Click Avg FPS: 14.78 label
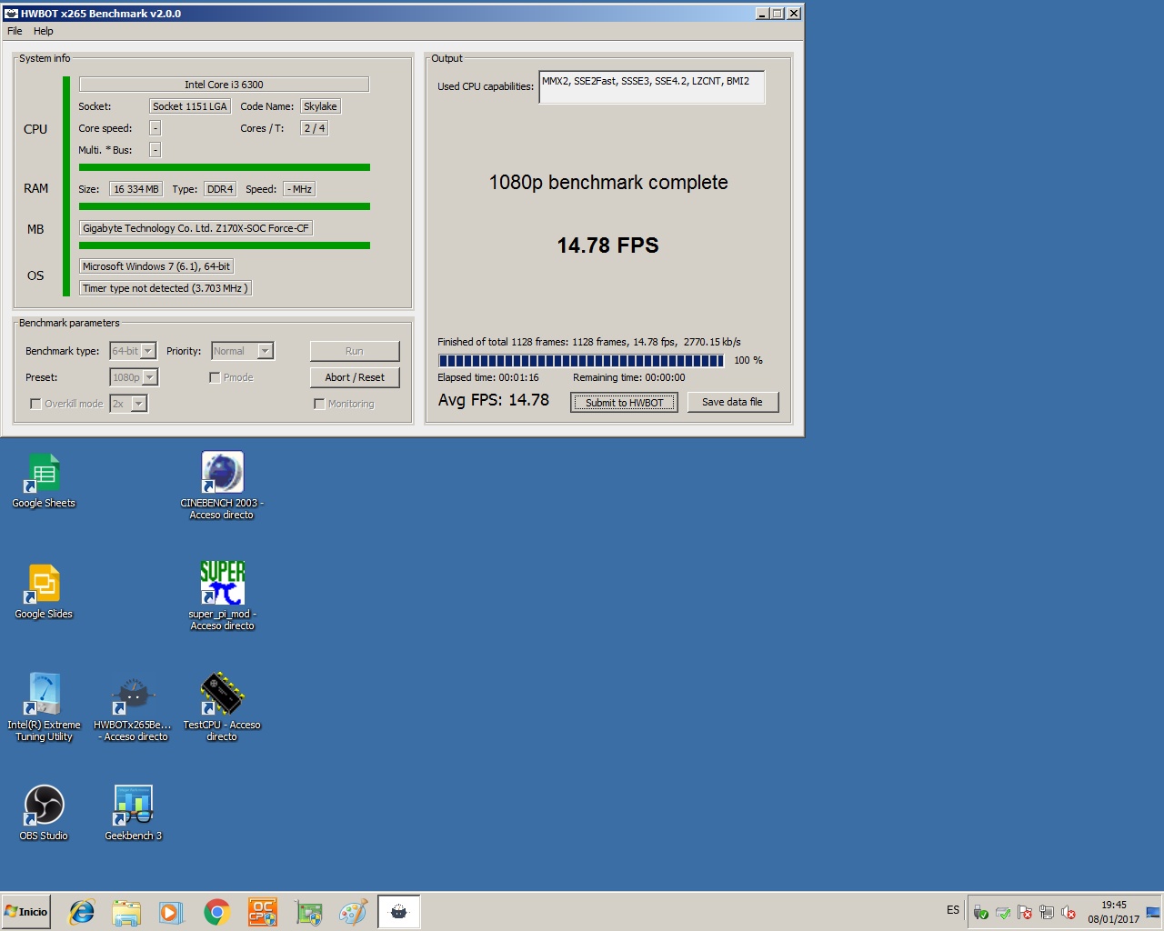Screen dimensions: 1164x931 494,400
